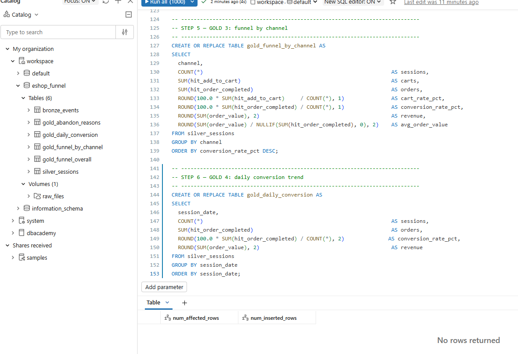518x354 pixels.
Task: Click the silver_sessions table icon
Action: point(37,171)
